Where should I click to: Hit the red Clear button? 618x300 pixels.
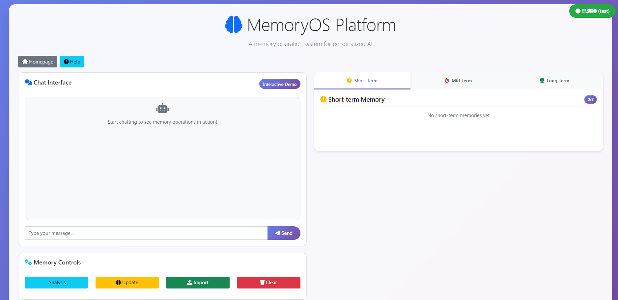click(268, 283)
